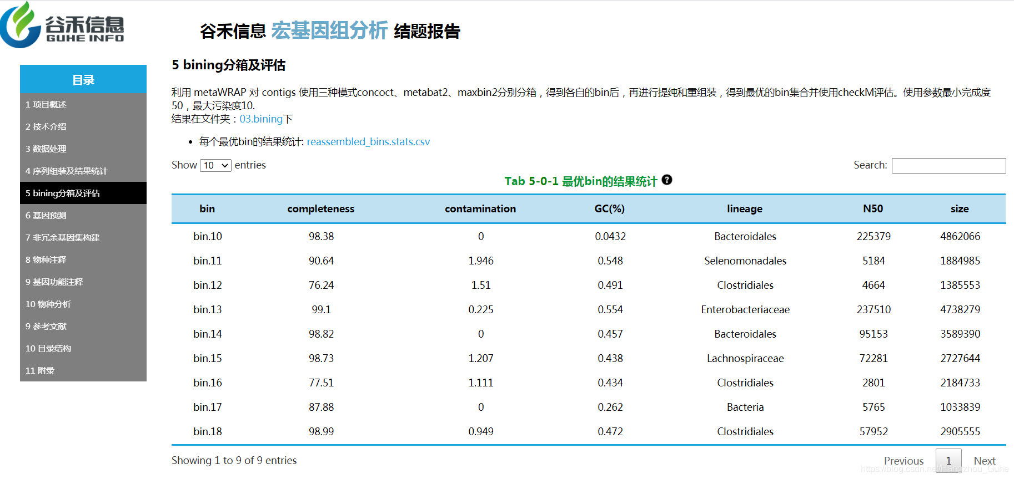Click contamination value 1.946

pos(481,261)
